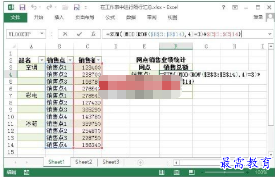Select cell containing 空调
The width and height of the screenshot is (275, 177).
click(31, 67)
